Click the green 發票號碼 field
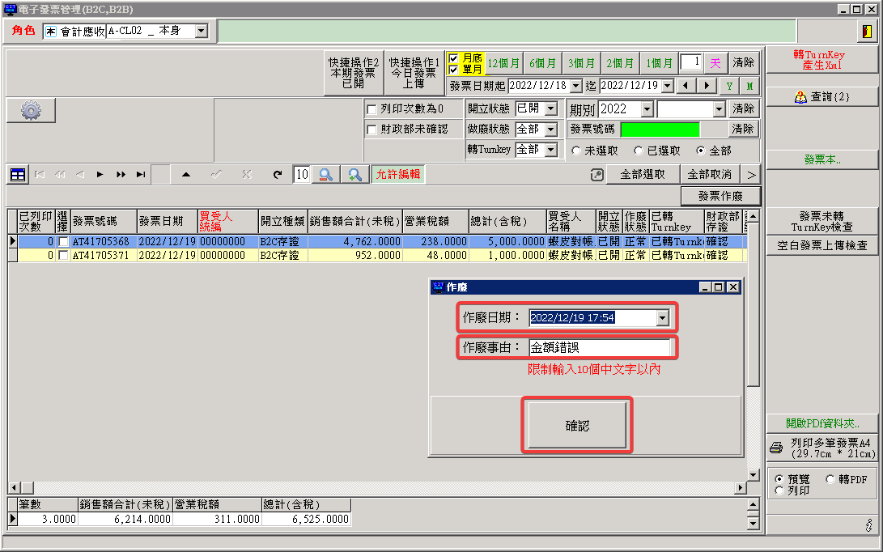 tap(660, 130)
